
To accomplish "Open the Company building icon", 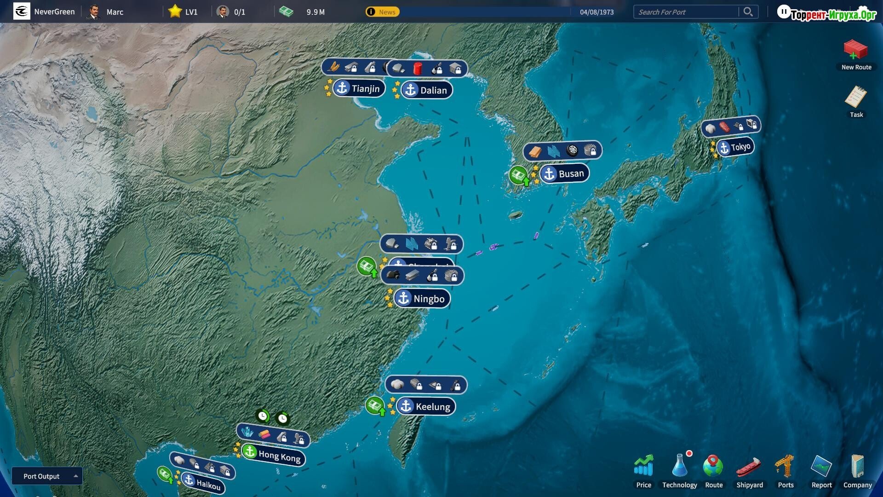I will pyautogui.click(x=857, y=466).
